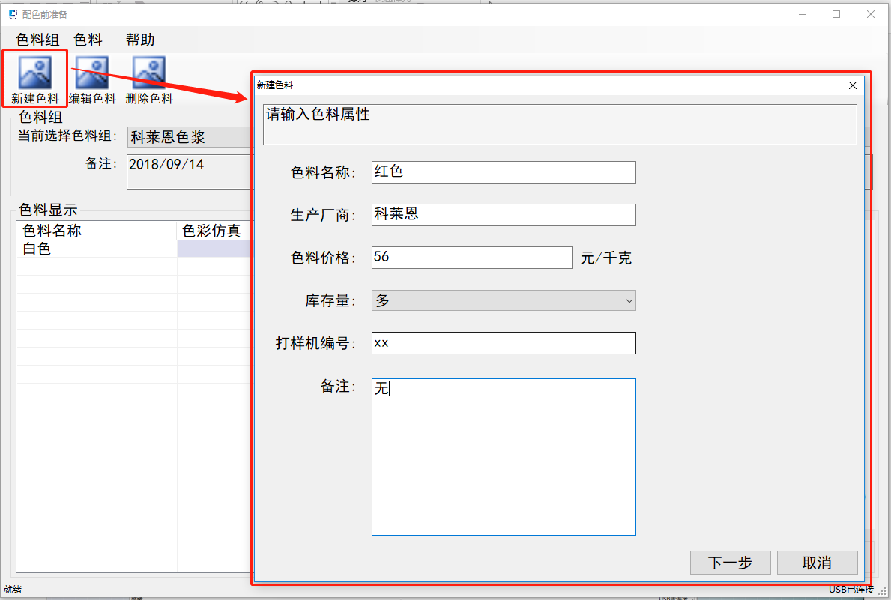Viewport: 891px width, 600px height.
Task: Click the 色彩仿真 swatch for 白色
Action: point(213,249)
